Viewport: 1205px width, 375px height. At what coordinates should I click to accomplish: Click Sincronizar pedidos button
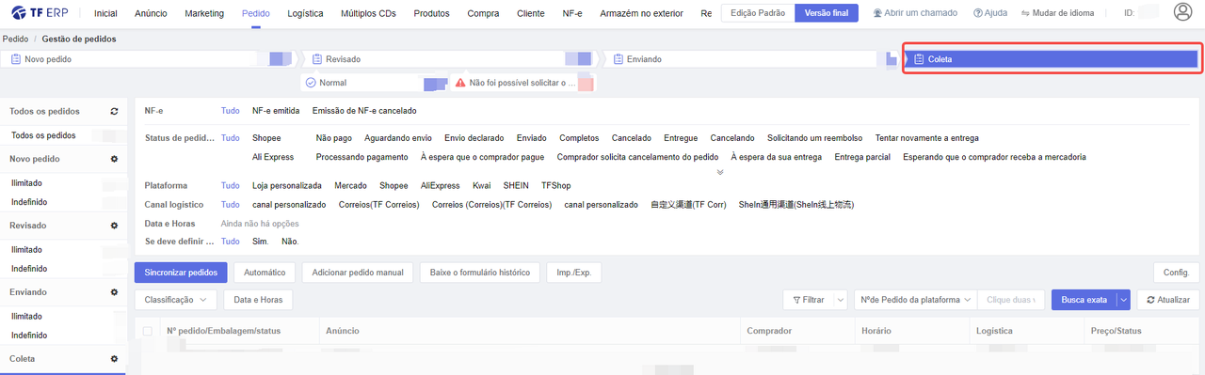pyautogui.click(x=181, y=273)
